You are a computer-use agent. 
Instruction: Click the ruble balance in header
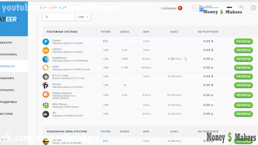pyautogui.click(x=53, y=8)
